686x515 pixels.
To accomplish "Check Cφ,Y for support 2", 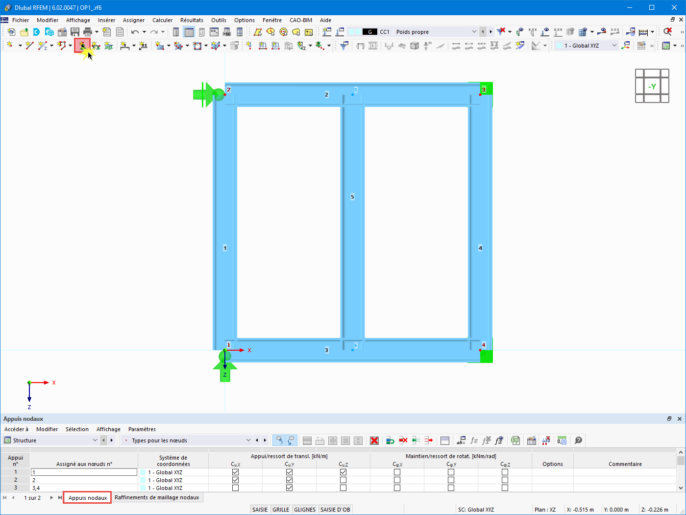I will point(451,480).
